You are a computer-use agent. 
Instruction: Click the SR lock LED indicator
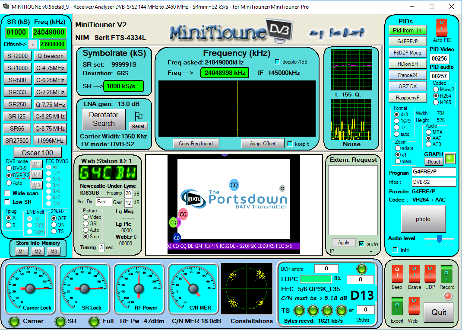click(x=61, y=321)
